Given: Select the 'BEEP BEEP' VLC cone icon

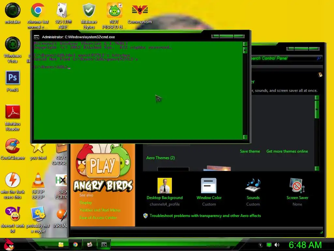Looking at the screenshot, I should [x=38, y=186].
